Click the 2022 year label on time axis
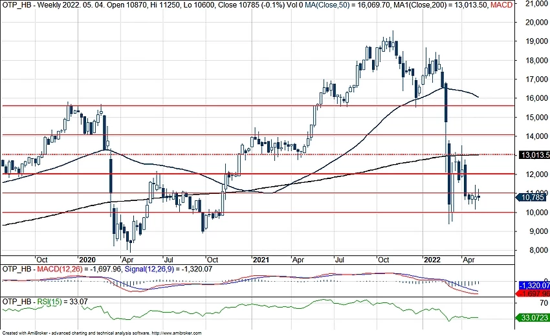Screen dimensions: 550x336 432,260
